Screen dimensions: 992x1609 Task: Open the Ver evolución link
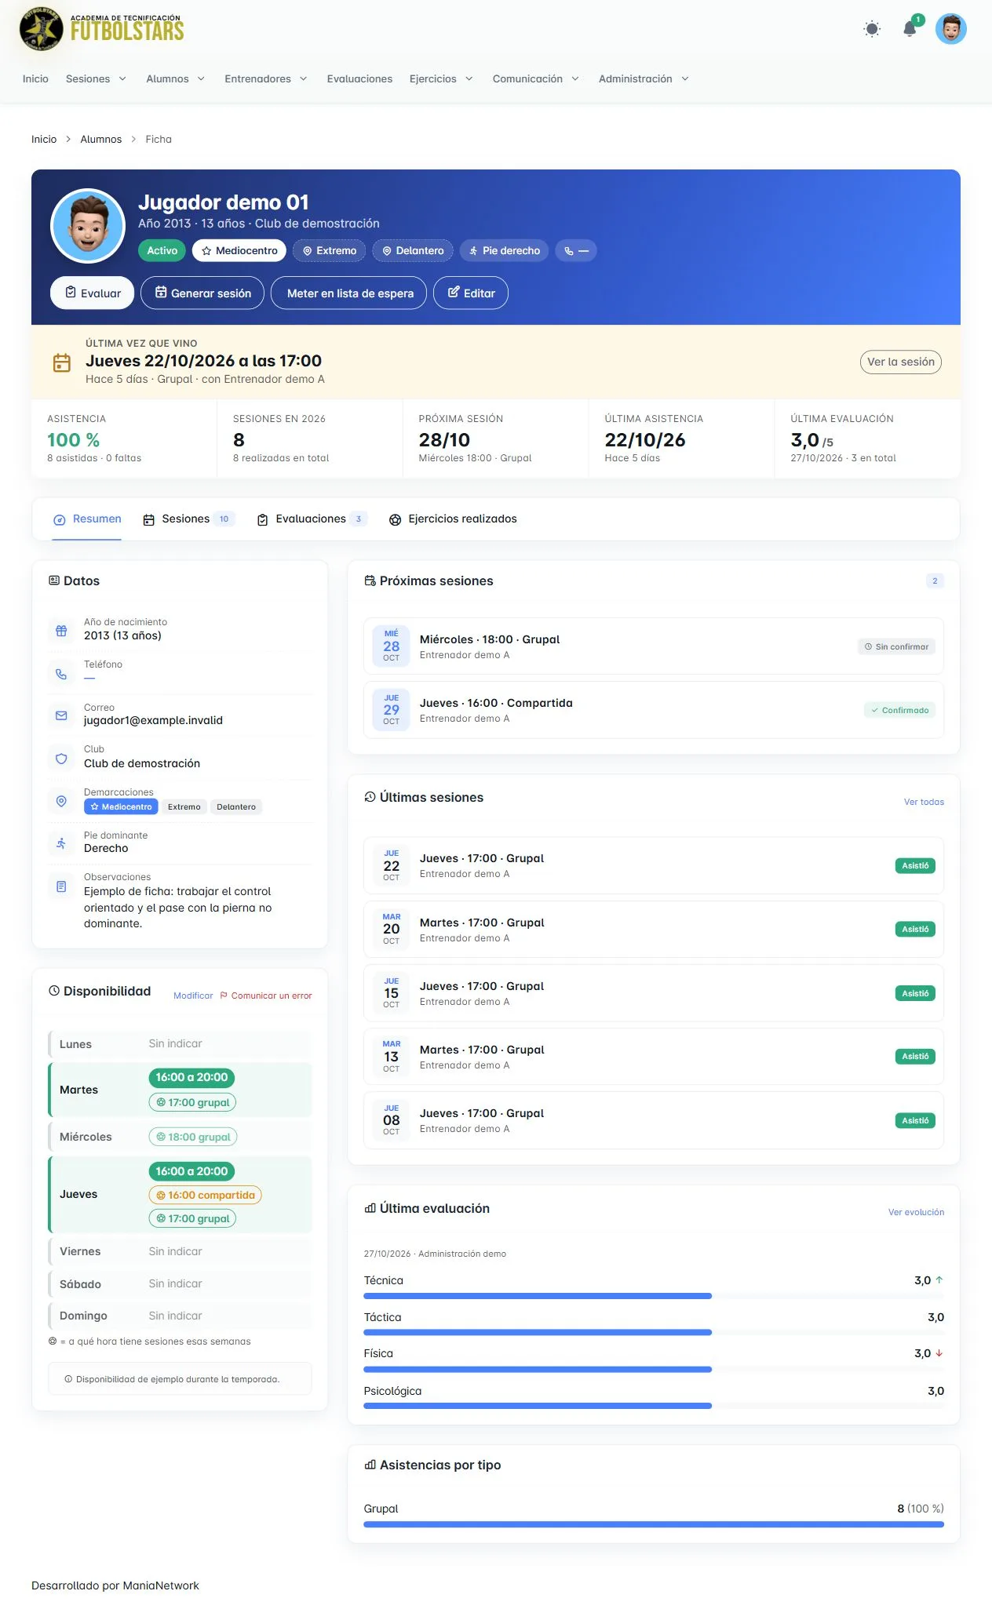916,1212
